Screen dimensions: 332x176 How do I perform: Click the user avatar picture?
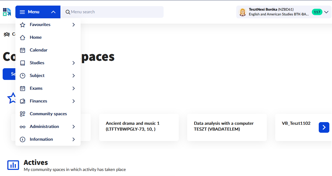tap(242, 12)
